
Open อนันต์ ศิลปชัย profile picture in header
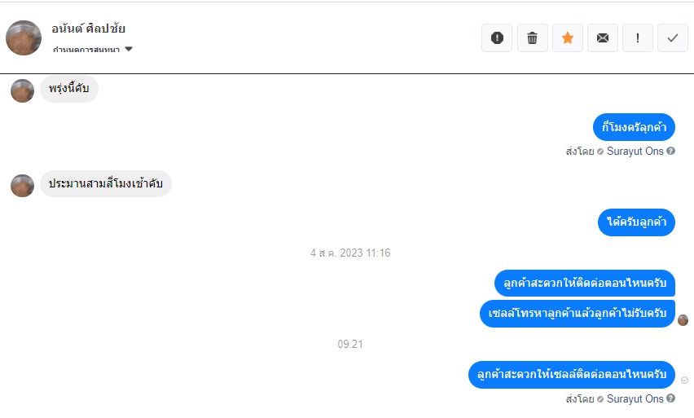point(24,38)
